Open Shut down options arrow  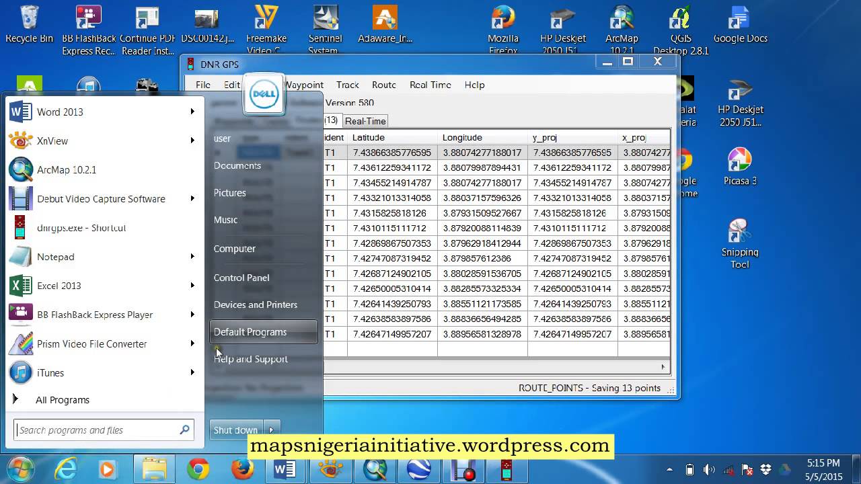point(272,430)
